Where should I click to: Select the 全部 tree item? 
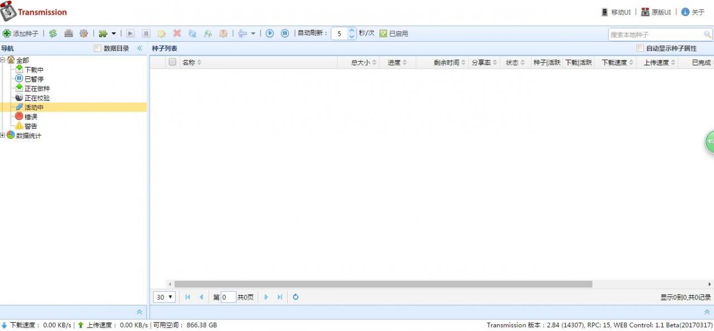tap(22, 60)
